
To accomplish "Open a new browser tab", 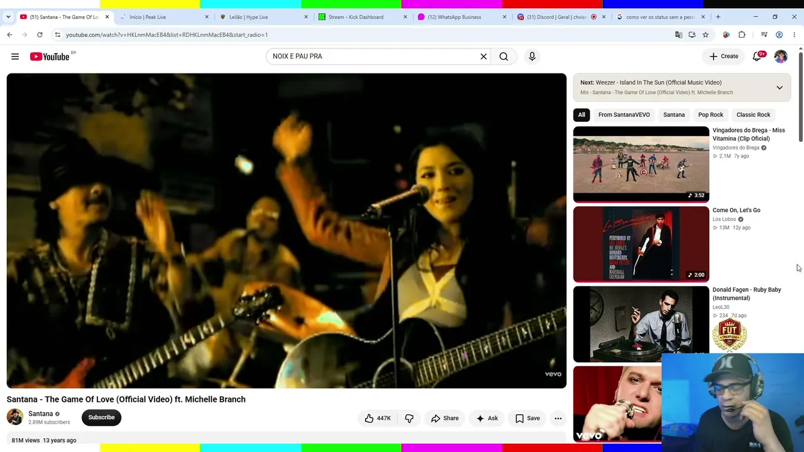I will point(718,17).
